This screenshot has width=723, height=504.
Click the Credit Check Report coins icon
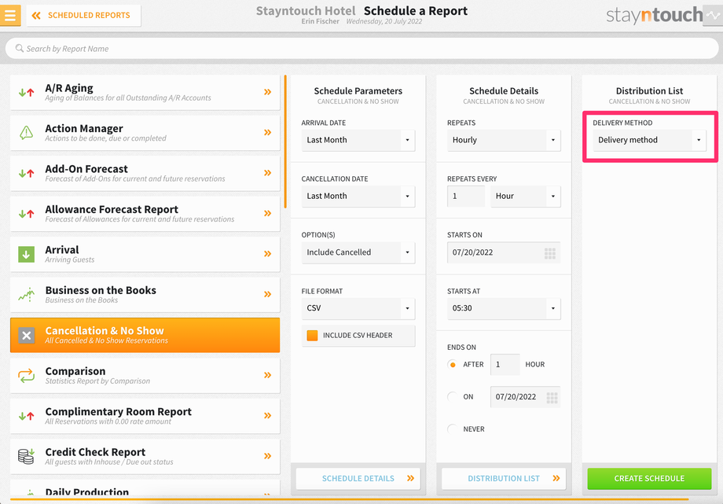coord(26,456)
